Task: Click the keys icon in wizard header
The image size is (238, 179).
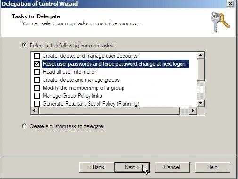Action: click(220, 22)
